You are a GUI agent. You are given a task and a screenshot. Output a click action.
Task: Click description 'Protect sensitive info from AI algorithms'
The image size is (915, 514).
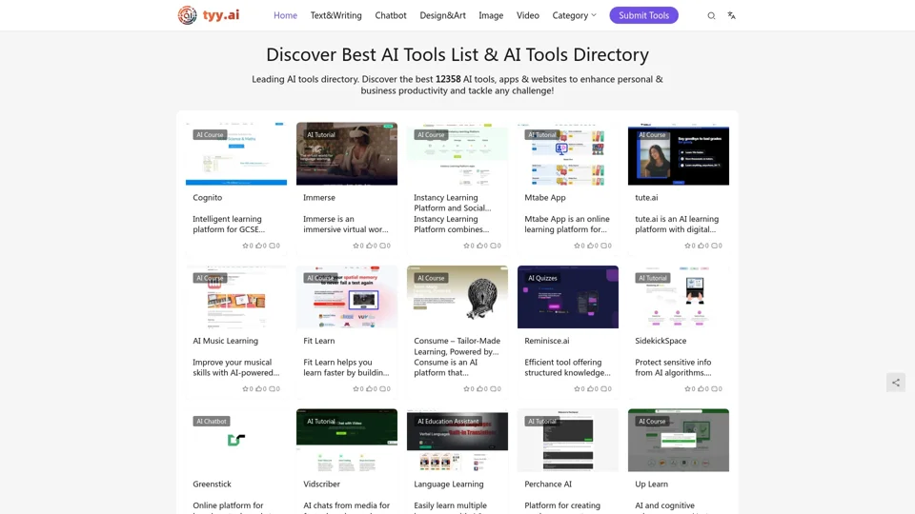tap(674, 367)
